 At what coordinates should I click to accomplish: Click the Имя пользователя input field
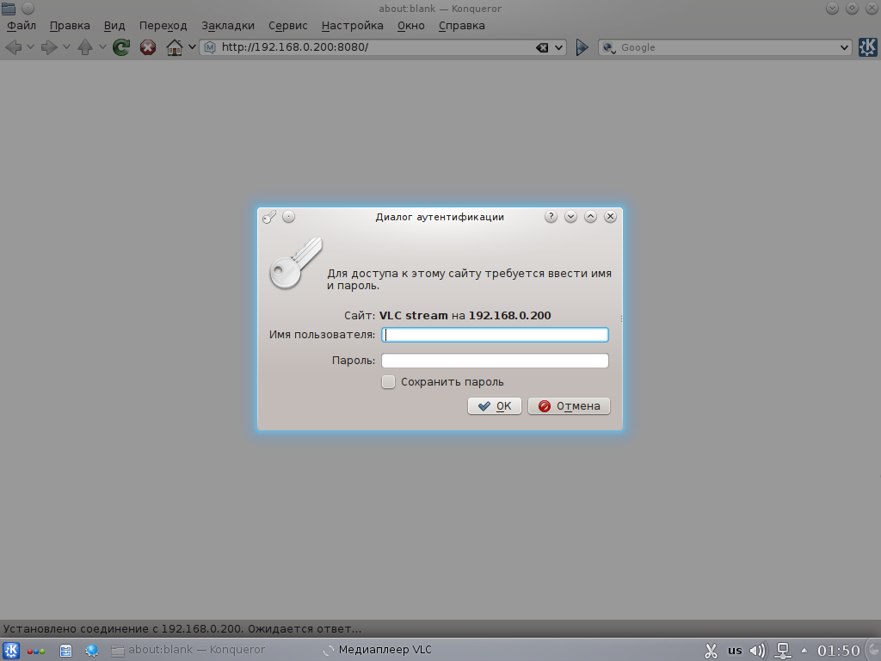pyautogui.click(x=495, y=335)
